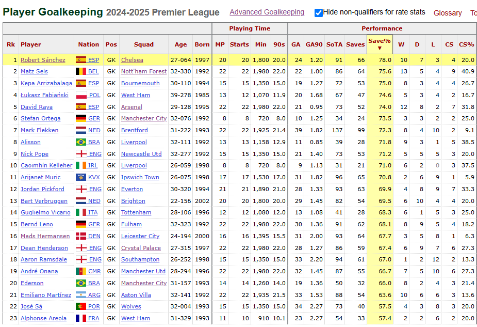Click England flag in Aaron Ramsdale row

81,259
